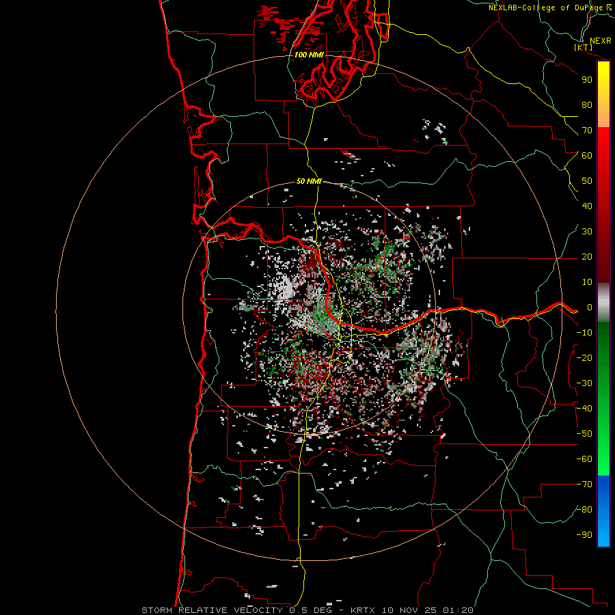Image resolution: width=615 pixels, height=615 pixels.
Task: Click the '10 NOV 25 01:20' timestamp
Action: click(428, 610)
